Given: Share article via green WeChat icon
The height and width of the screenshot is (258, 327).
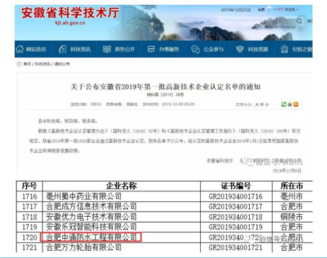Looking at the screenshot, I should click(x=283, y=105).
